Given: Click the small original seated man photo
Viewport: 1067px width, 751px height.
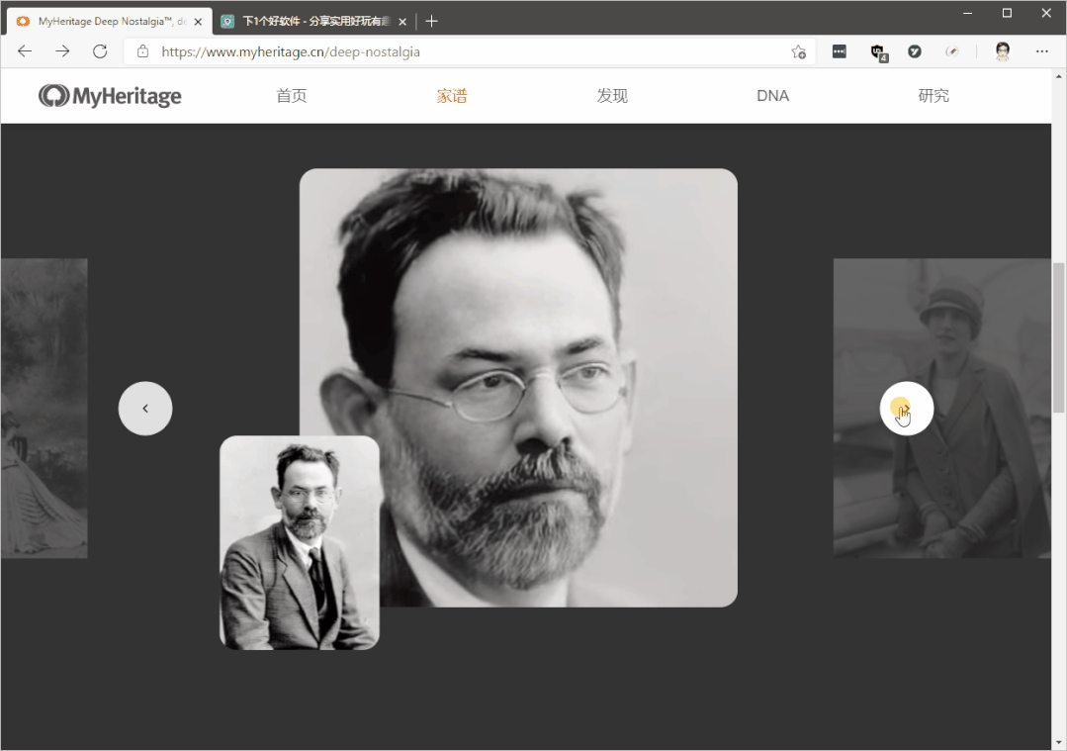Looking at the screenshot, I should point(300,542).
